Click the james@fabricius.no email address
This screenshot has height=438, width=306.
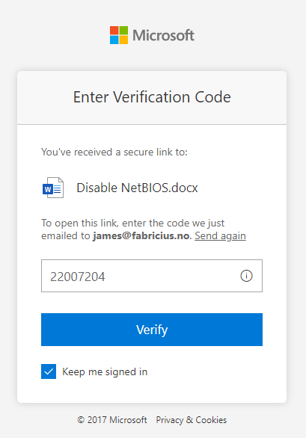(141, 235)
